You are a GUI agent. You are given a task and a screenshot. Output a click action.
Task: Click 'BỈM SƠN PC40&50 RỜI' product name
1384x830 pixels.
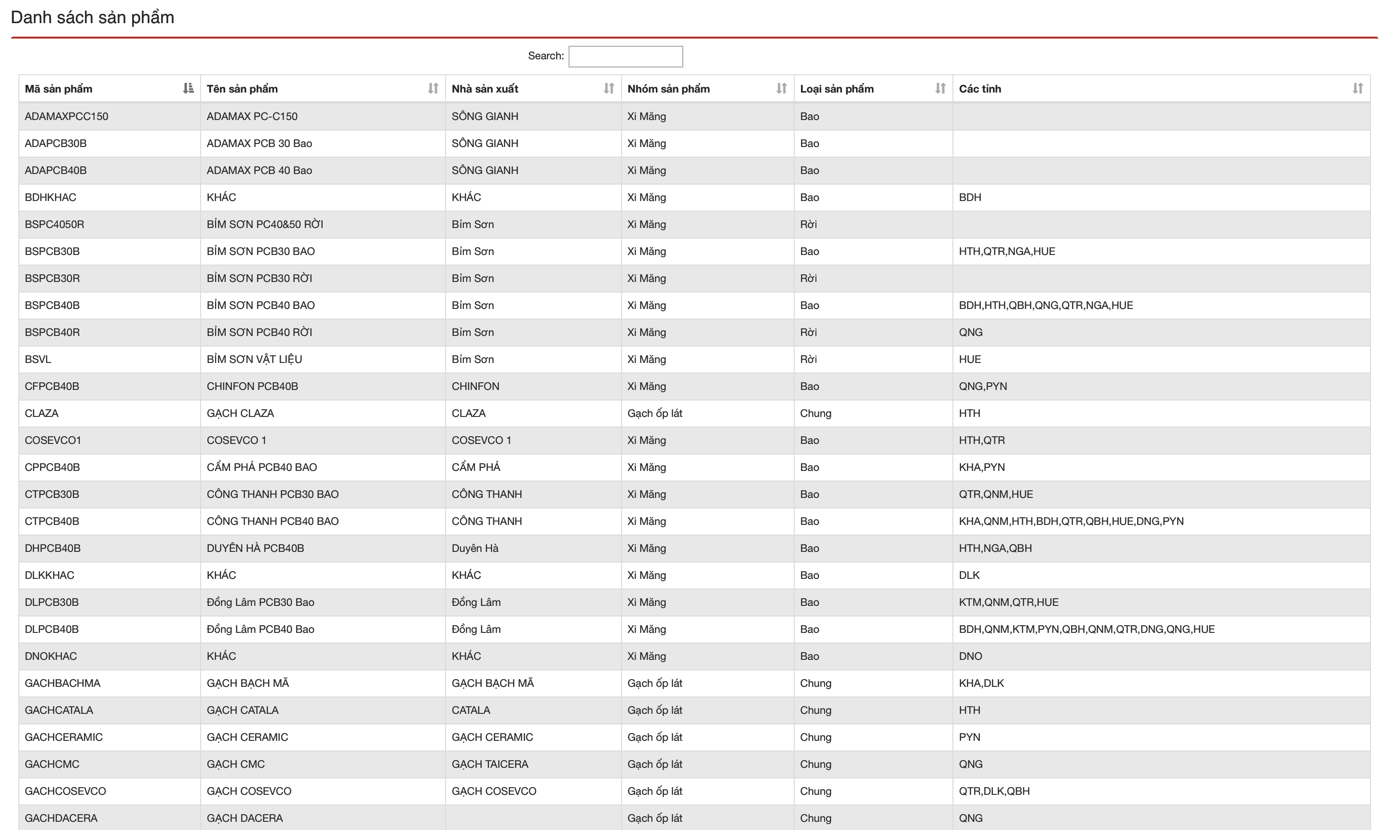coord(265,224)
